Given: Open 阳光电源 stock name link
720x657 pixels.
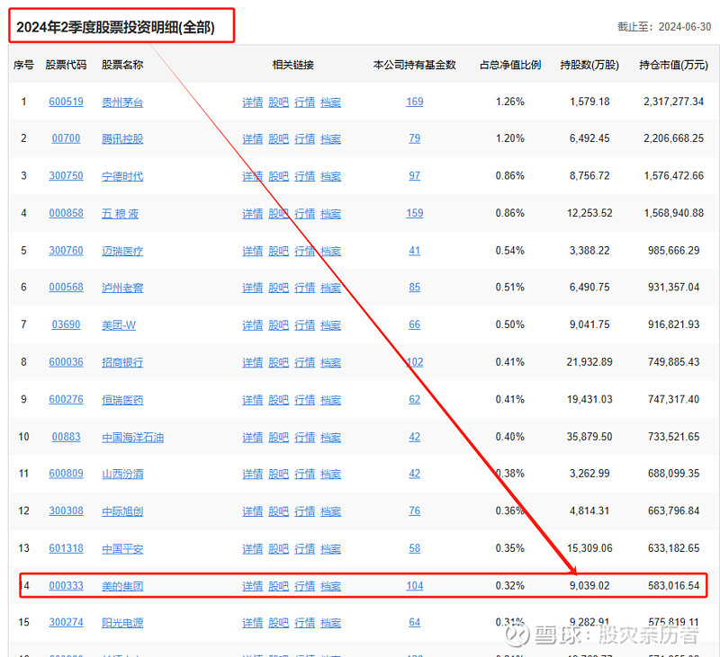Looking at the screenshot, I should pyautogui.click(x=122, y=623).
